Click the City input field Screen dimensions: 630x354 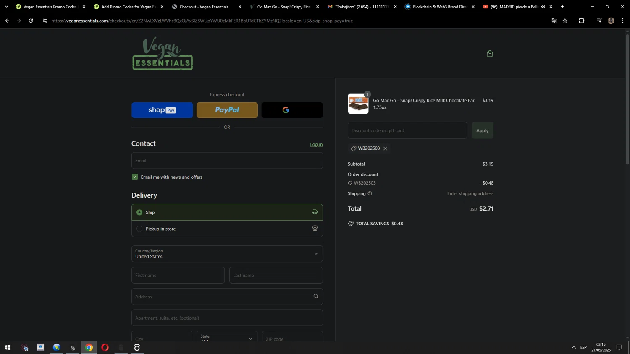point(162,337)
